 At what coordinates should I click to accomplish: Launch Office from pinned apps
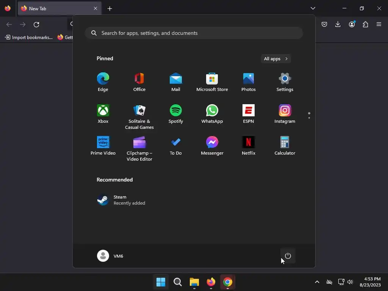click(x=139, y=82)
